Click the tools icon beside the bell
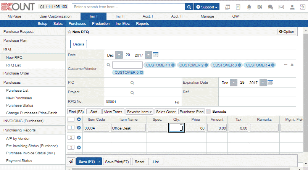The image size is (308, 170). [260, 7]
